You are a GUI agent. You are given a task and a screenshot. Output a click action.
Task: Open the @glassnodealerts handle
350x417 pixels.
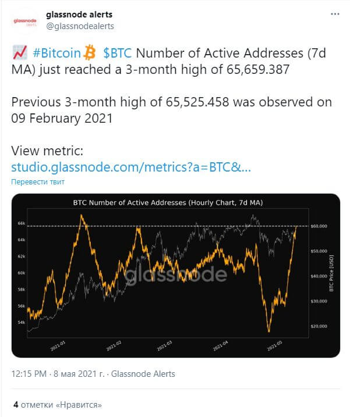tap(80, 26)
